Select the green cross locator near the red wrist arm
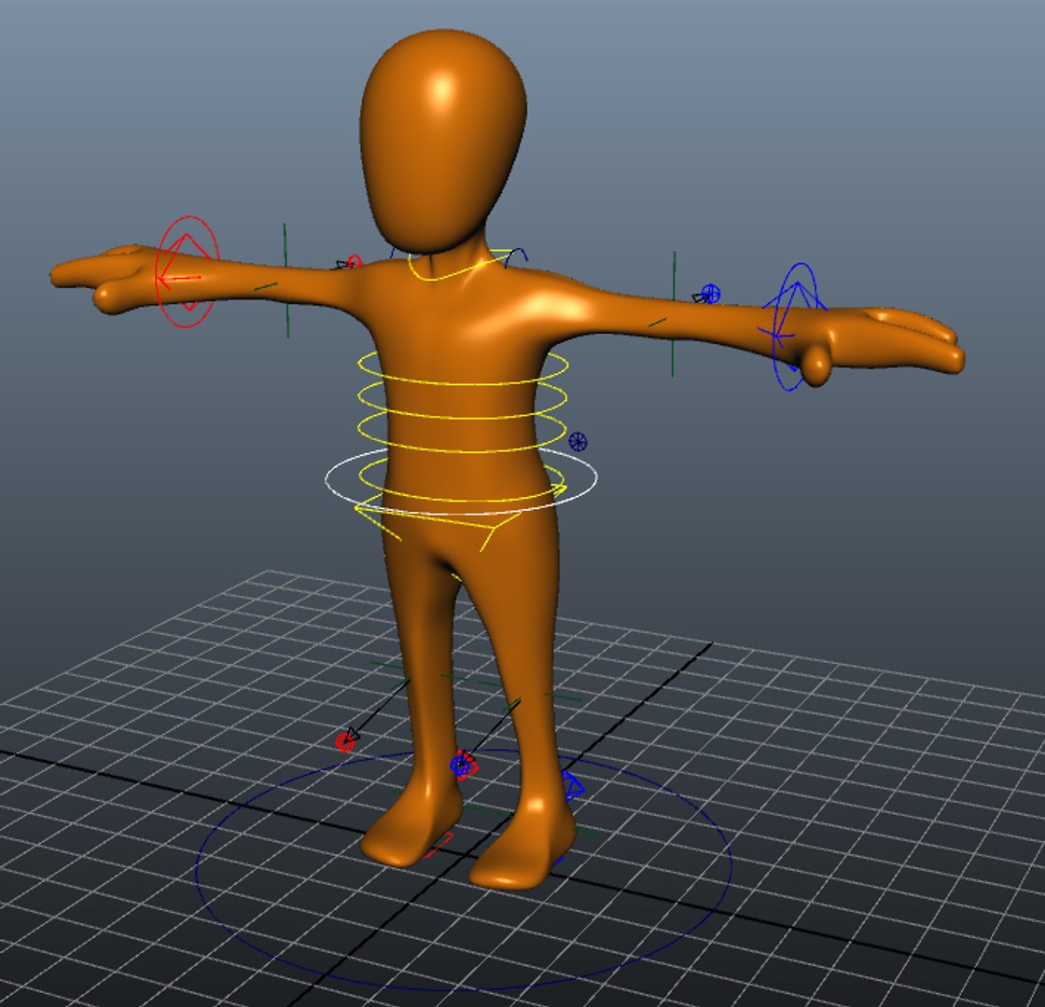 coord(286,281)
